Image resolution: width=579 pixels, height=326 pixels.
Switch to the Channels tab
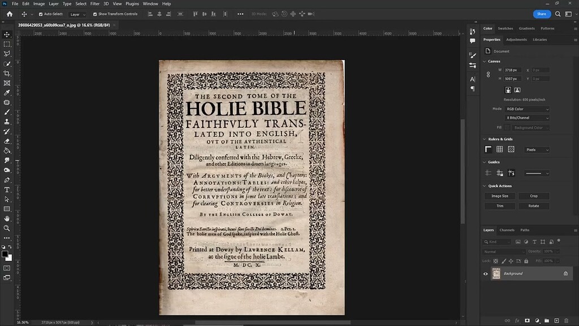coord(507,230)
